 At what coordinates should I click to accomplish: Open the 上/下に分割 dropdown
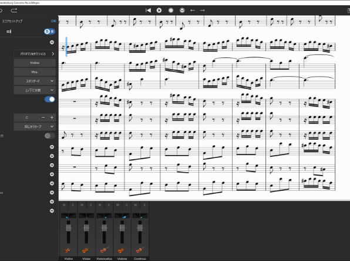tap(35, 90)
